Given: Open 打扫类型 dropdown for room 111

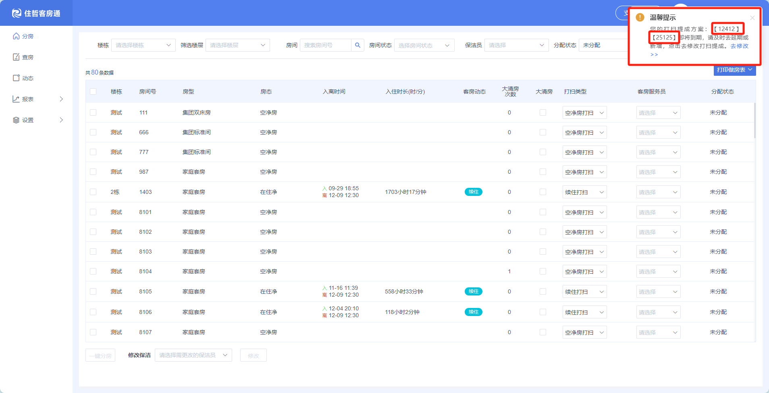Looking at the screenshot, I should pos(584,113).
